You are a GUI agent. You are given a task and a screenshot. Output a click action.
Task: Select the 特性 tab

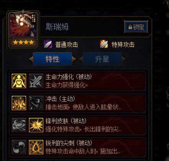pos(53,59)
